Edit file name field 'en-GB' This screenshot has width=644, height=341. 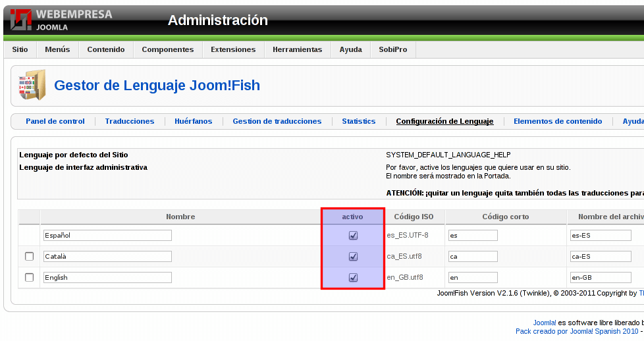click(601, 277)
